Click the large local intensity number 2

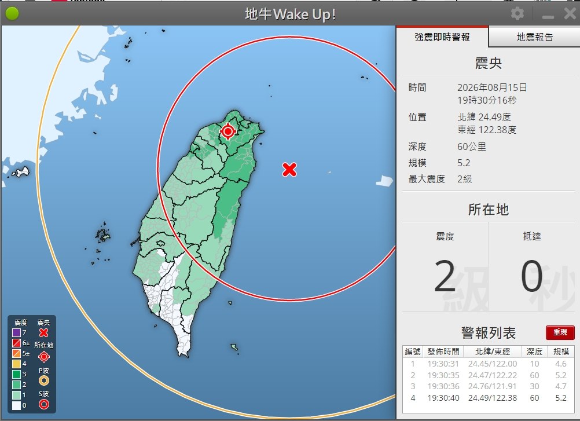click(x=445, y=276)
